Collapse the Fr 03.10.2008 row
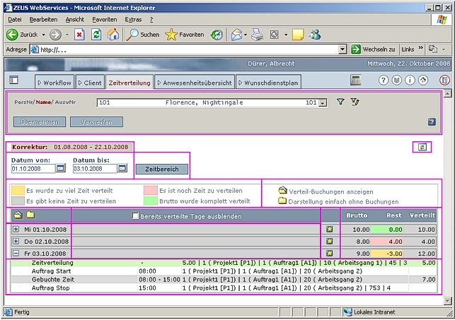 coord(16,254)
